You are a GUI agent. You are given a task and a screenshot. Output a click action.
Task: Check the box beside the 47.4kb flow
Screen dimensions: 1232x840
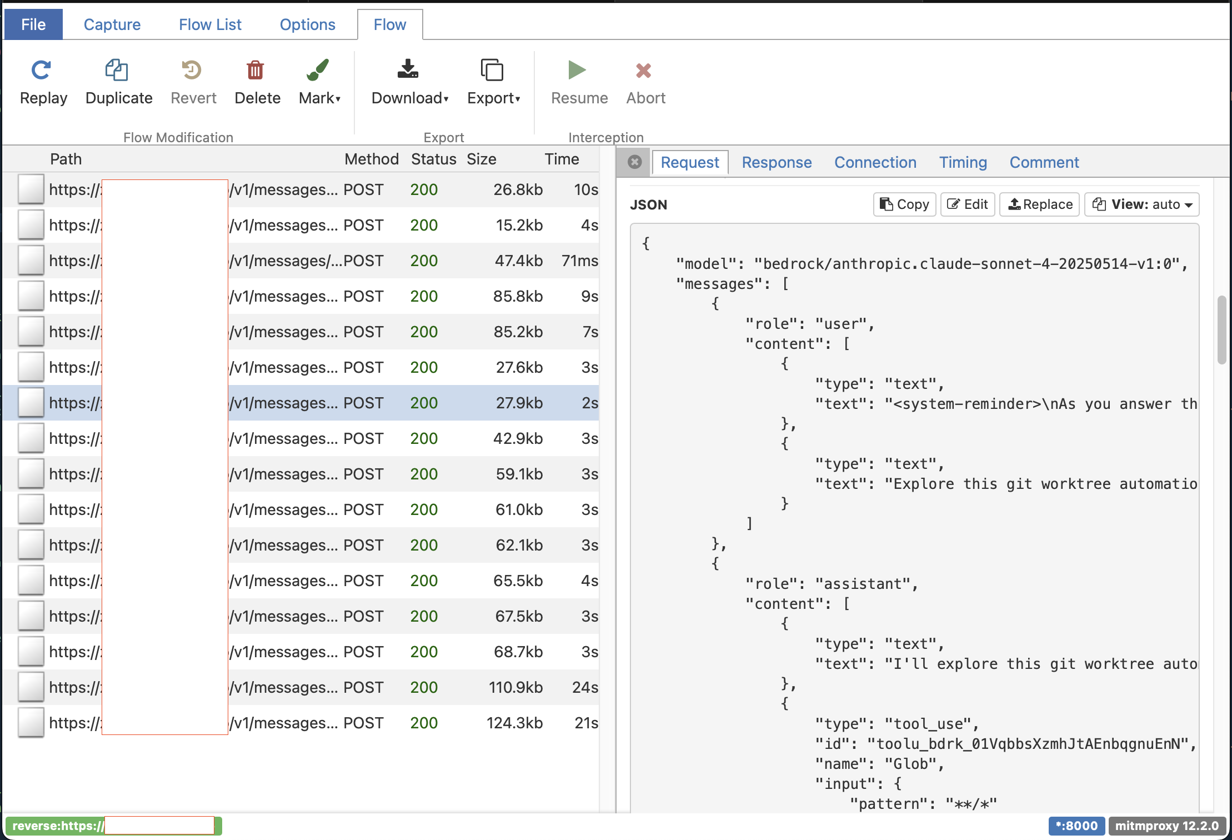coord(31,261)
